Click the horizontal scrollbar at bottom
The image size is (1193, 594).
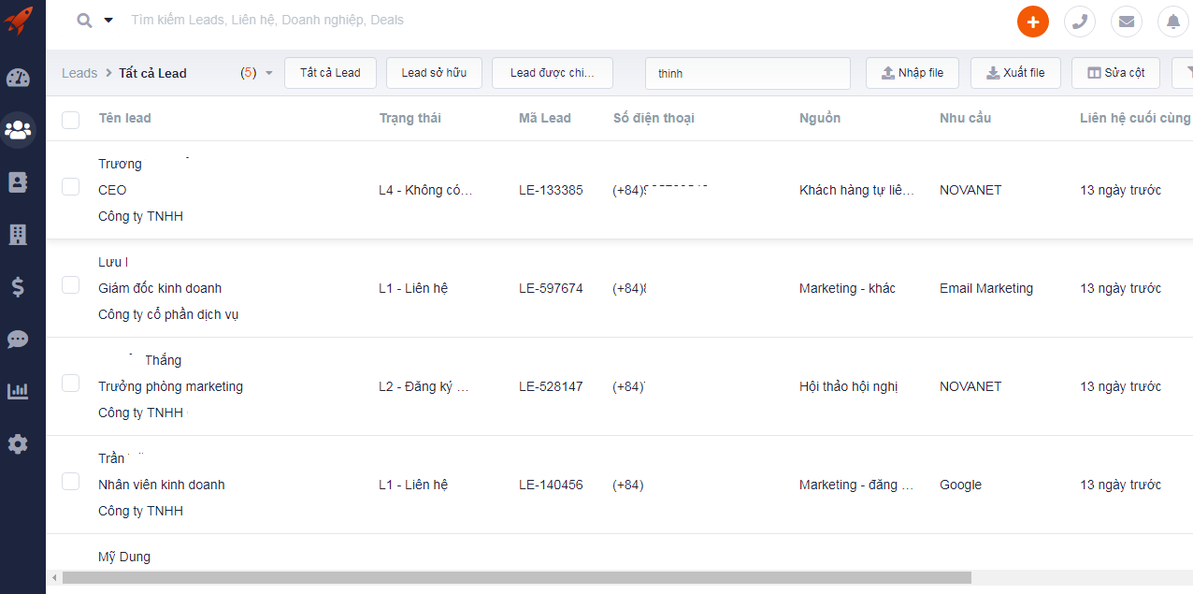coord(517,578)
